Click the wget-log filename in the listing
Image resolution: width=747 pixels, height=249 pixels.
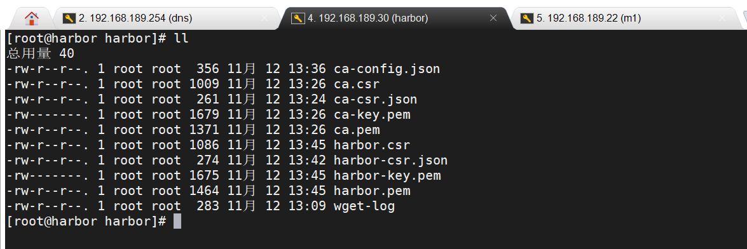pyautogui.click(x=364, y=206)
